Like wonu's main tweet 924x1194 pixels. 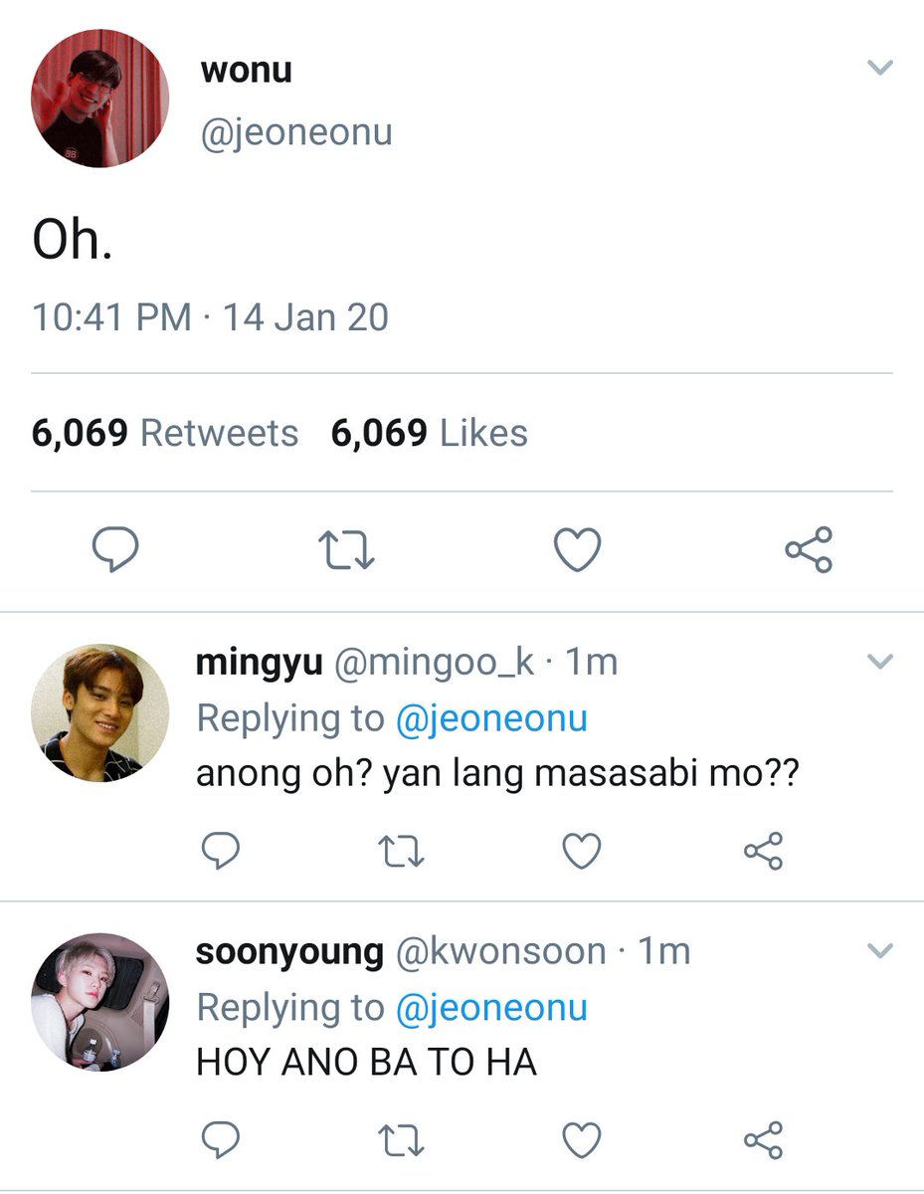point(577,550)
